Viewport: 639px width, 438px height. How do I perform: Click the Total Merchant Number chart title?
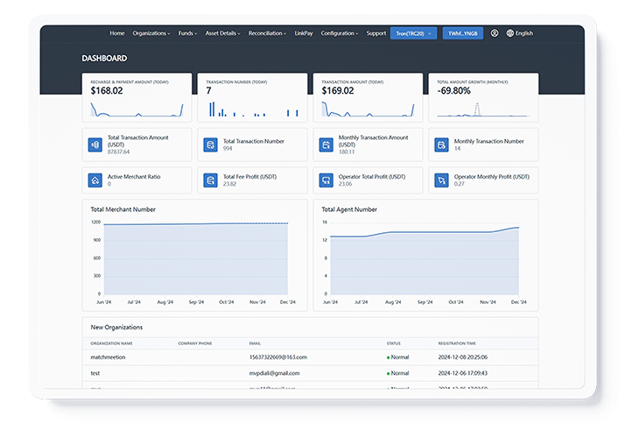[x=123, y=209]
